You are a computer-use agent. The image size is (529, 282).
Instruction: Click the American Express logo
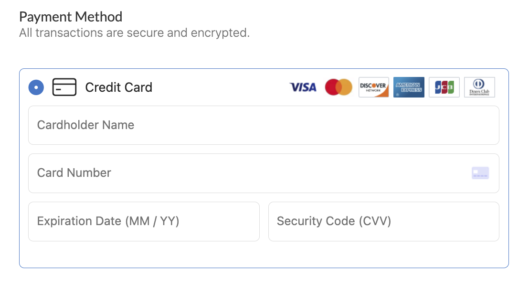click(x=409, y=87)
